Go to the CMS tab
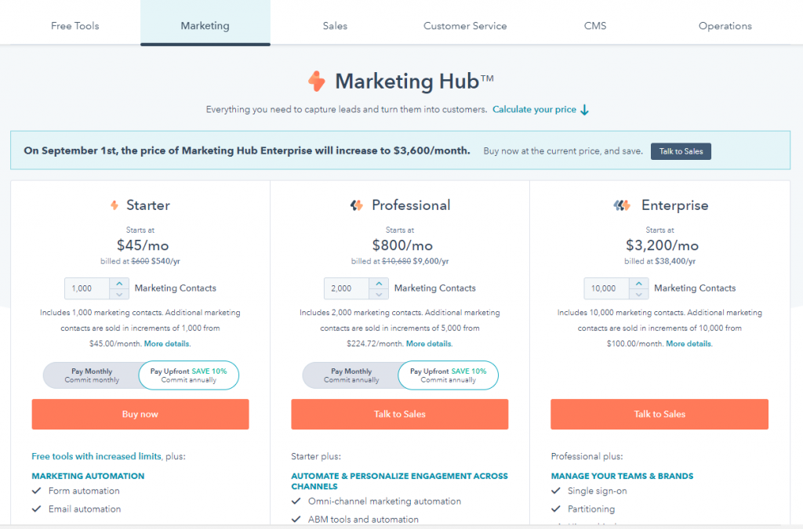The height and width of the screenshot is (529, 803). [595, 26]
